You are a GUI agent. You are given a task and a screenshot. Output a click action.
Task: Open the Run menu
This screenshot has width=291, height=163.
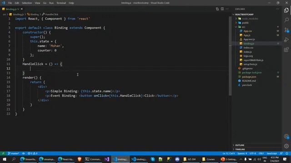[x=51, y=3]
